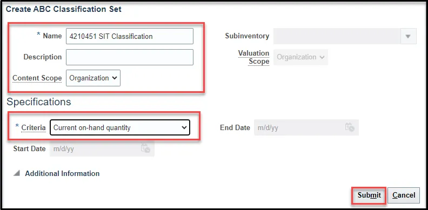The width and height of the screenshot is (428, 210).
Task: Open the Content Scope dropdown
Action: pyautogui.click(x=93, y=78)
